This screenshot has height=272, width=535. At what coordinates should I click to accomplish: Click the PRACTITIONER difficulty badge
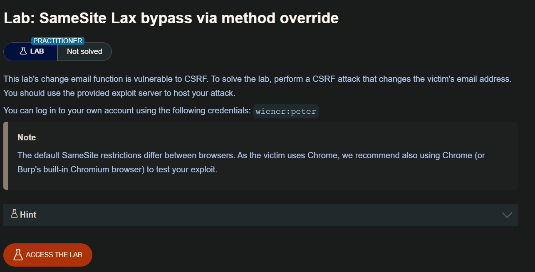pos(58,41)
